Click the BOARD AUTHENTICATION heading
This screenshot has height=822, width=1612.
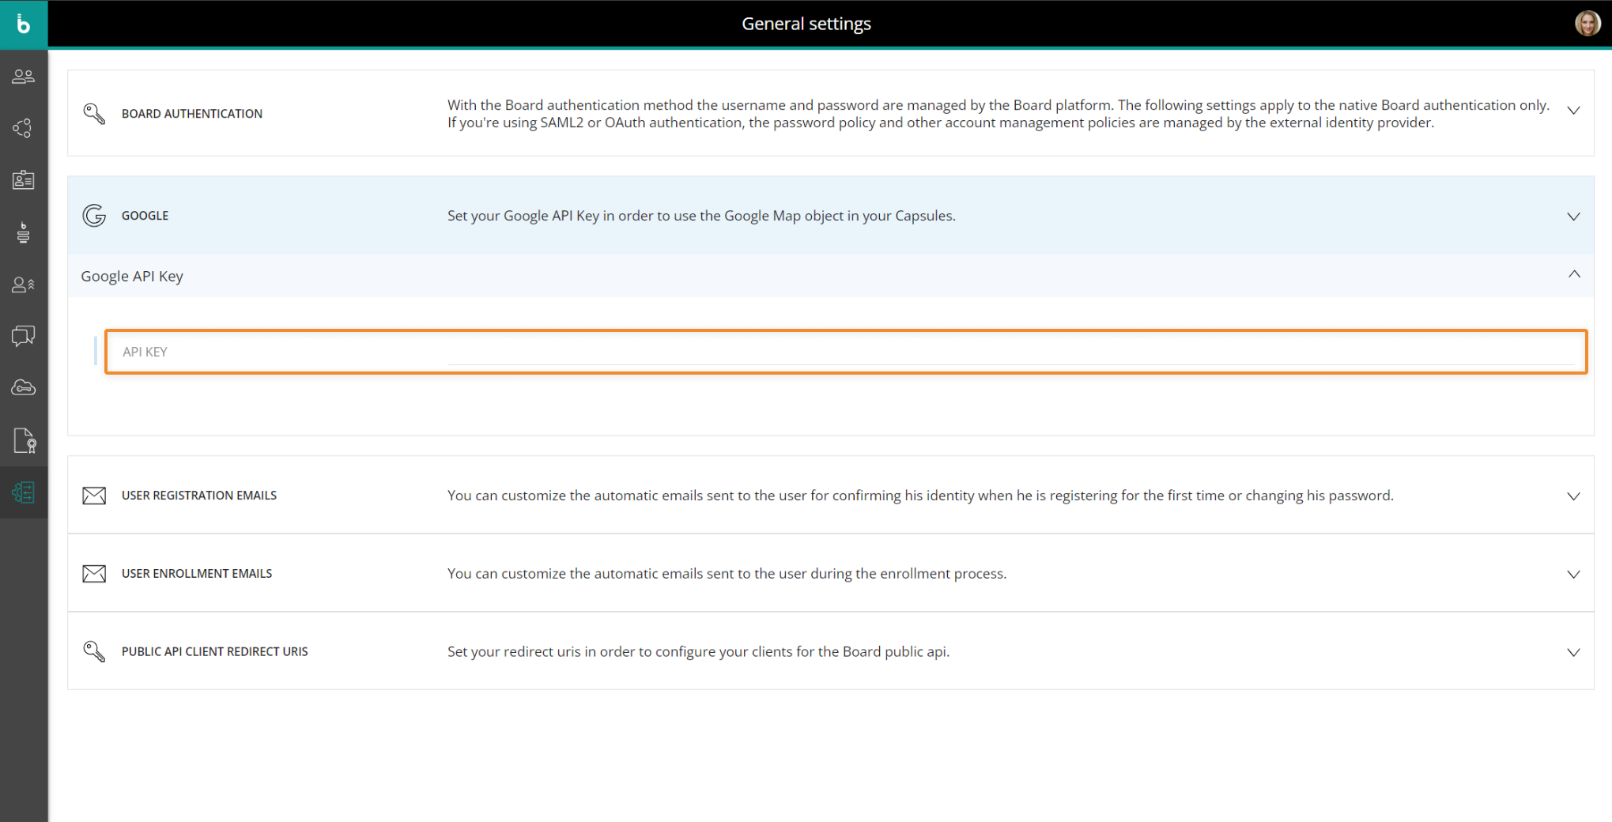tap(192, 114)
